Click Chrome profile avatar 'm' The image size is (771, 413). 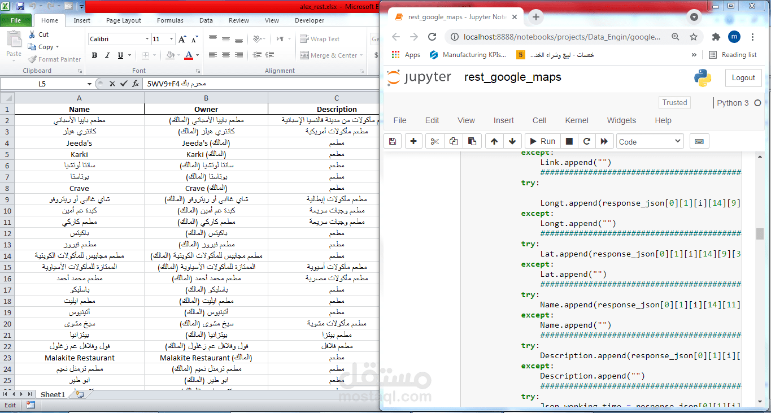point(734,37)
